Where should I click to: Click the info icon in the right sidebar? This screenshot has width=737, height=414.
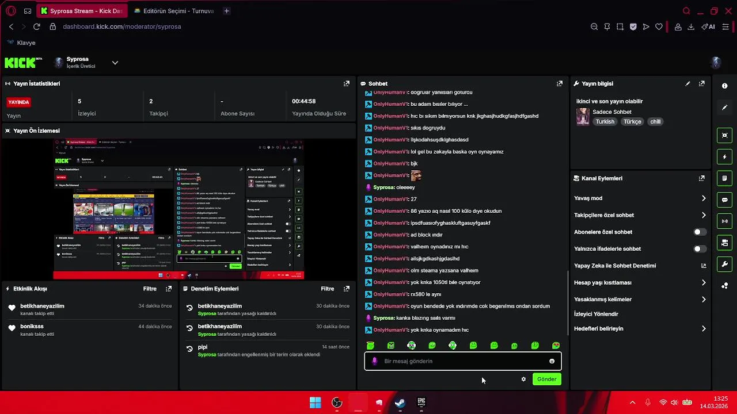click(x=724, y=86)
